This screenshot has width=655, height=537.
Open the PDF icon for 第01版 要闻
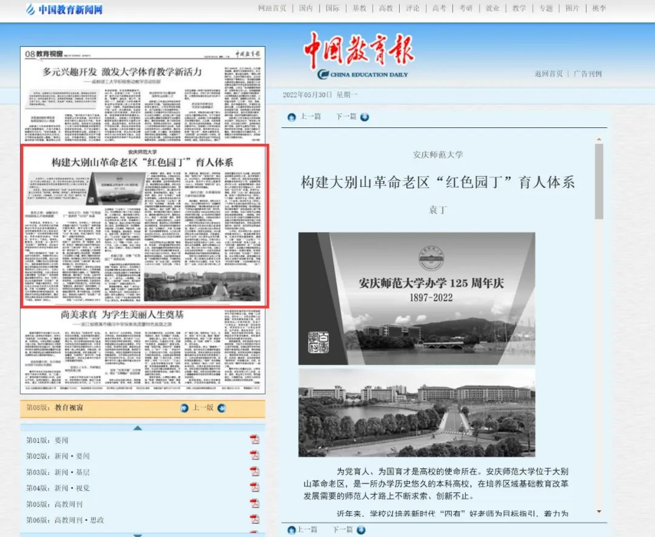pyautogui.click(x=255, y=439)
